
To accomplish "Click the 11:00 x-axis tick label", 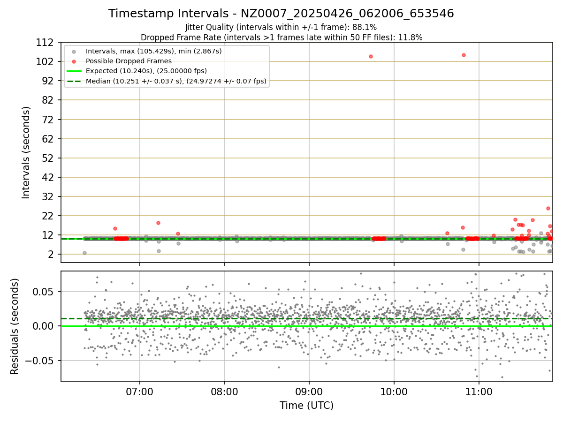I will point(479,391).
